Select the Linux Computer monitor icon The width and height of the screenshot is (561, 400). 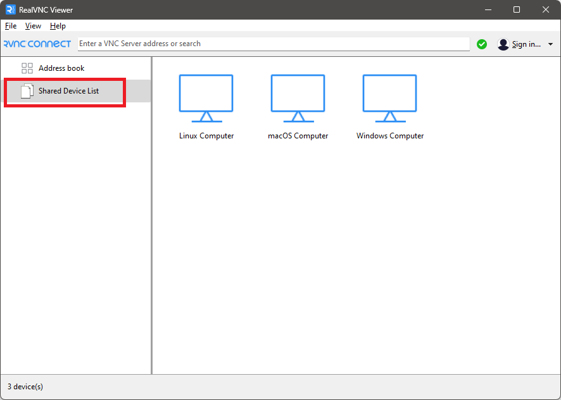coord(206,99)
